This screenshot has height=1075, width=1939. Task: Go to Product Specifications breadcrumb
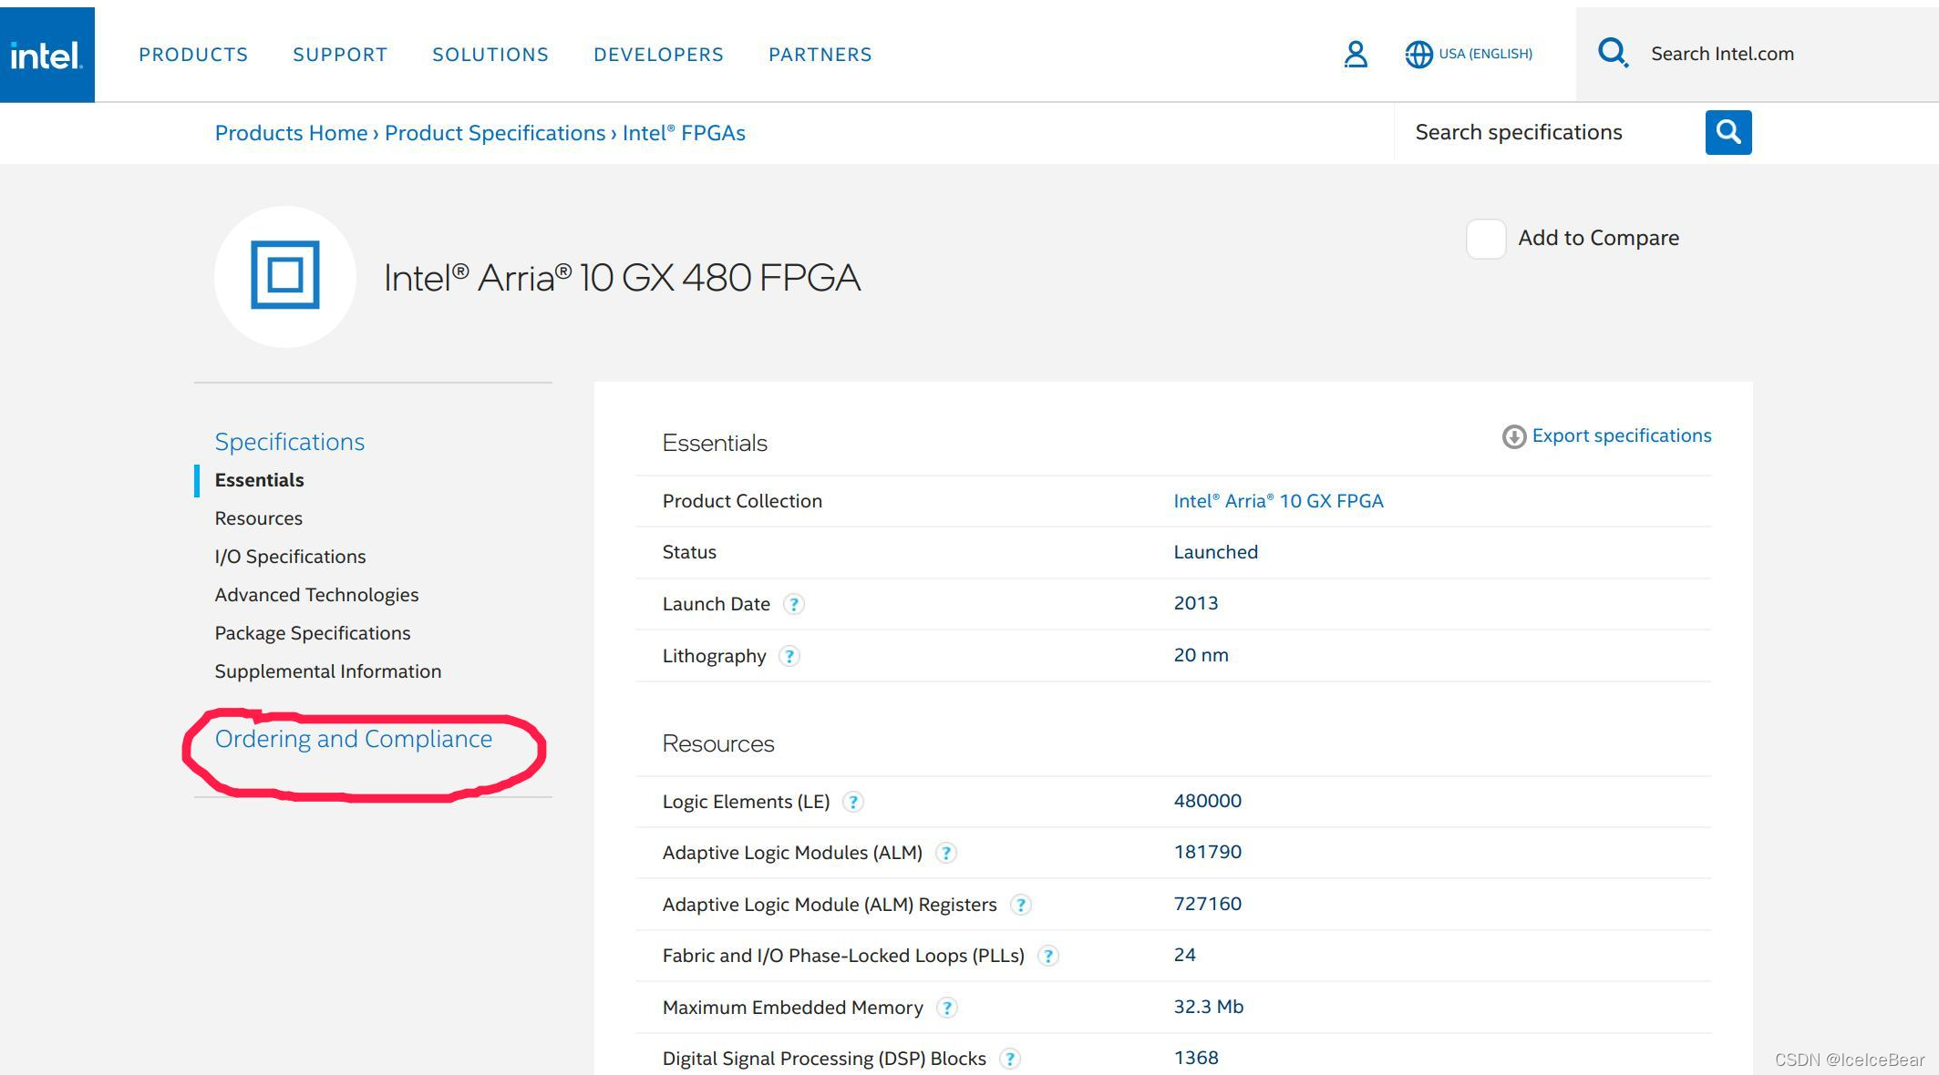(x=495, y=133)
